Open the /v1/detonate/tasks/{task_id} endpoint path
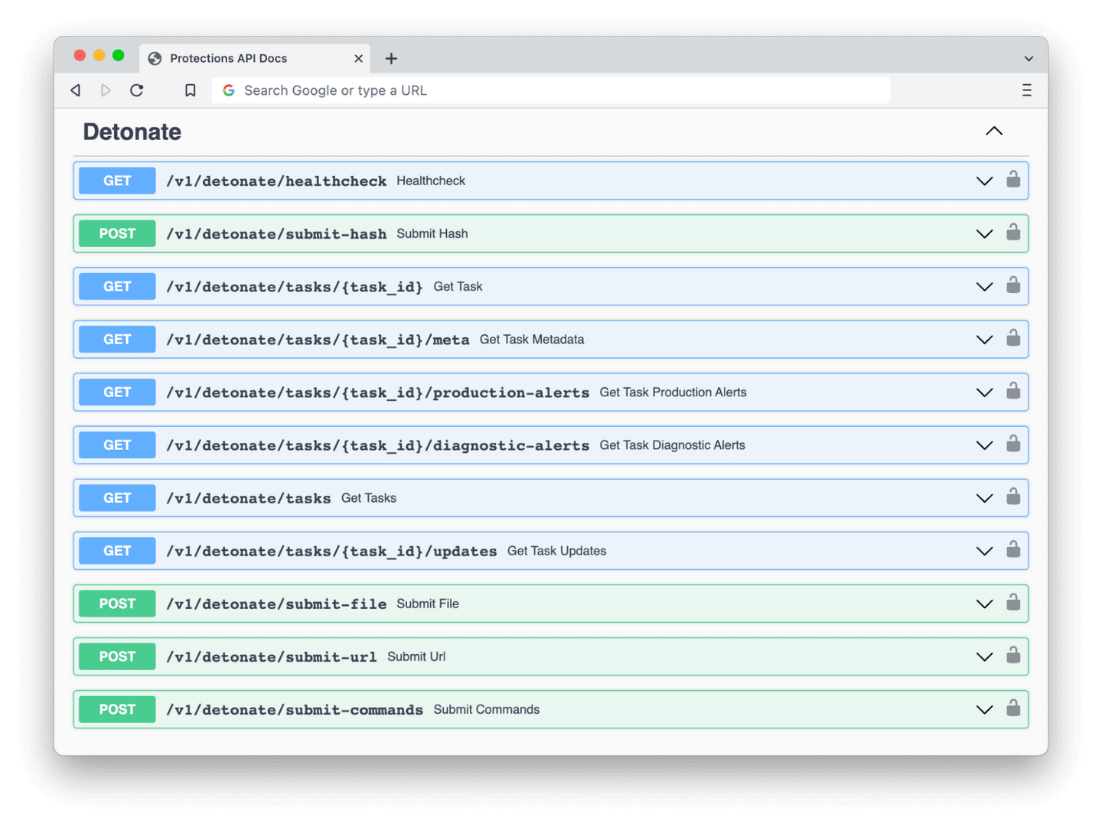The height and width of the screenshot is (827, 1102). [295, 287]
